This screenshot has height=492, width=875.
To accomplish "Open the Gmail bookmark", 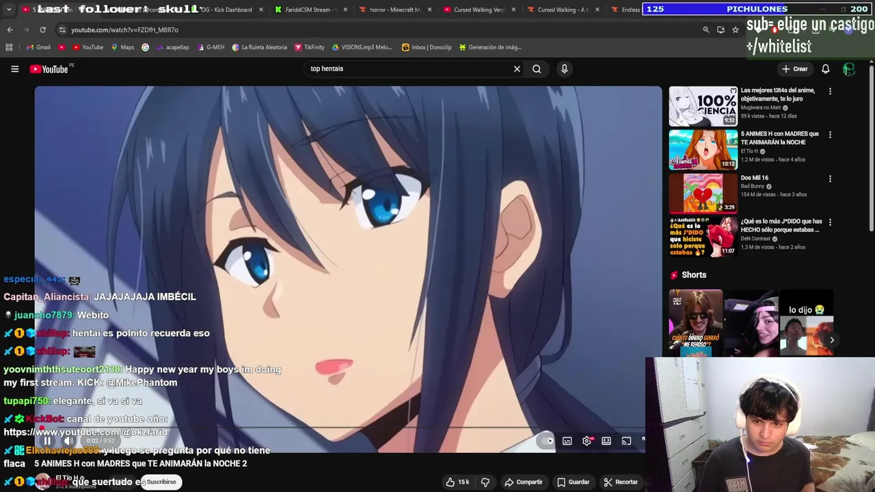I will pyautogui.click(x=38, y=47).
